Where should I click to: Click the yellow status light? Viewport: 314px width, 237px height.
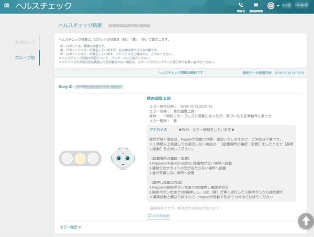click(x=80, y=159)
